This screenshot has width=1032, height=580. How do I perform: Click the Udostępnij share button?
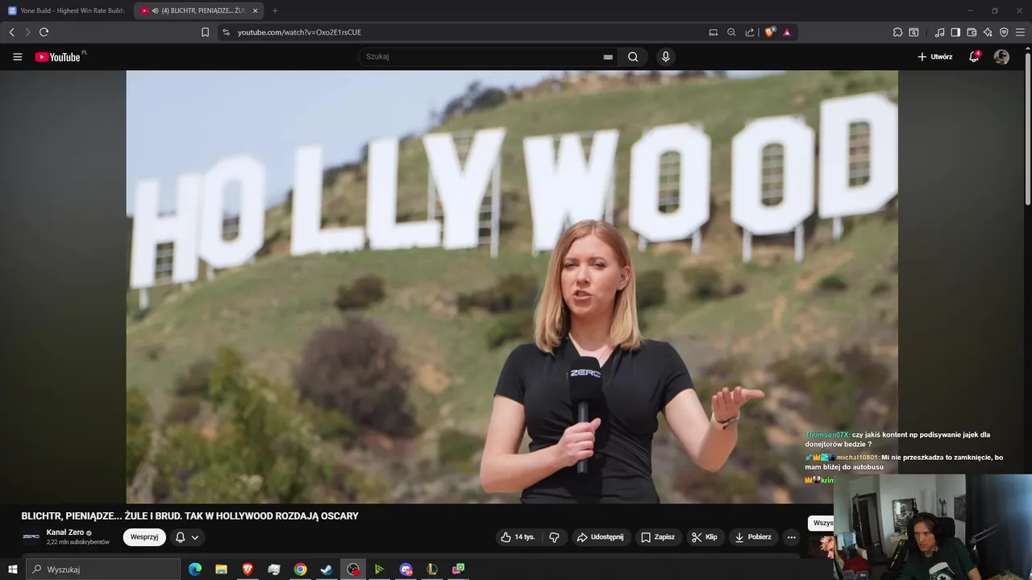pos(600,537)
